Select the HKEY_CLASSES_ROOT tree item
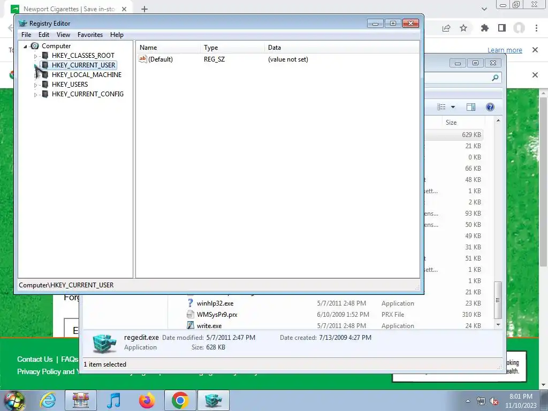Image resolution: width=548 pixels, height=411 pixels. (83, 56)
